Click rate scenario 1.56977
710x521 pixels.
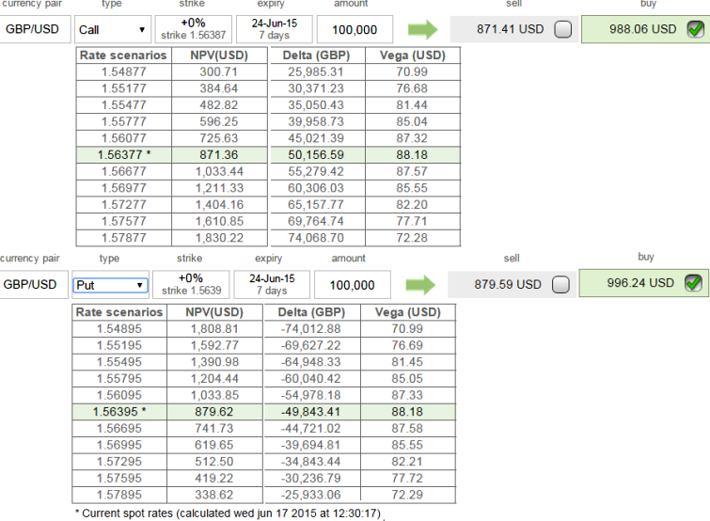(x=124, y=188)
